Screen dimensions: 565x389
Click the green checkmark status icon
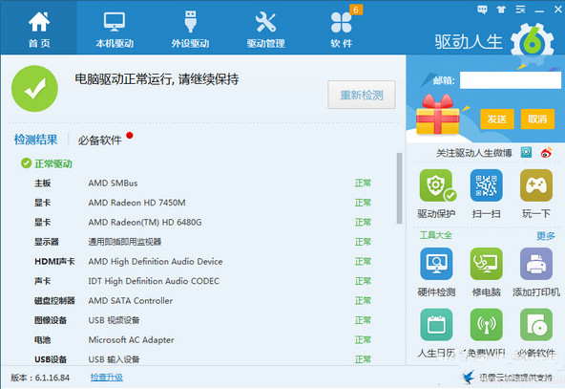point(34,88)
